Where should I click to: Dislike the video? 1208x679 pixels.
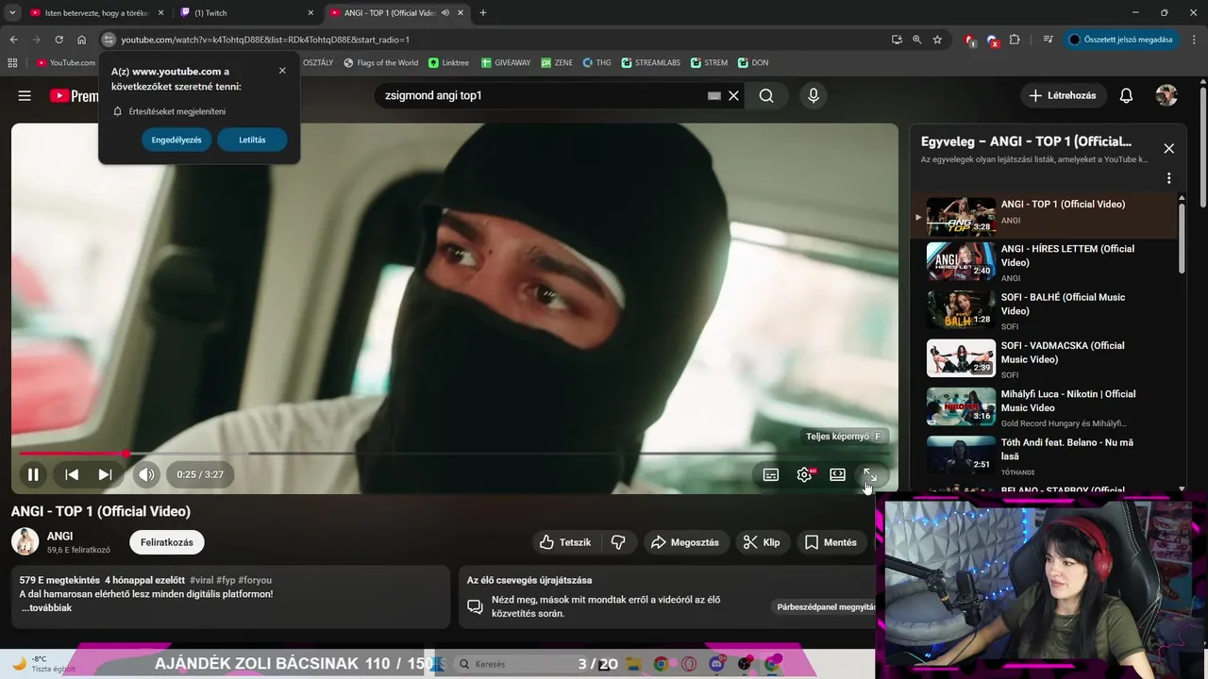tap(619, 542)
